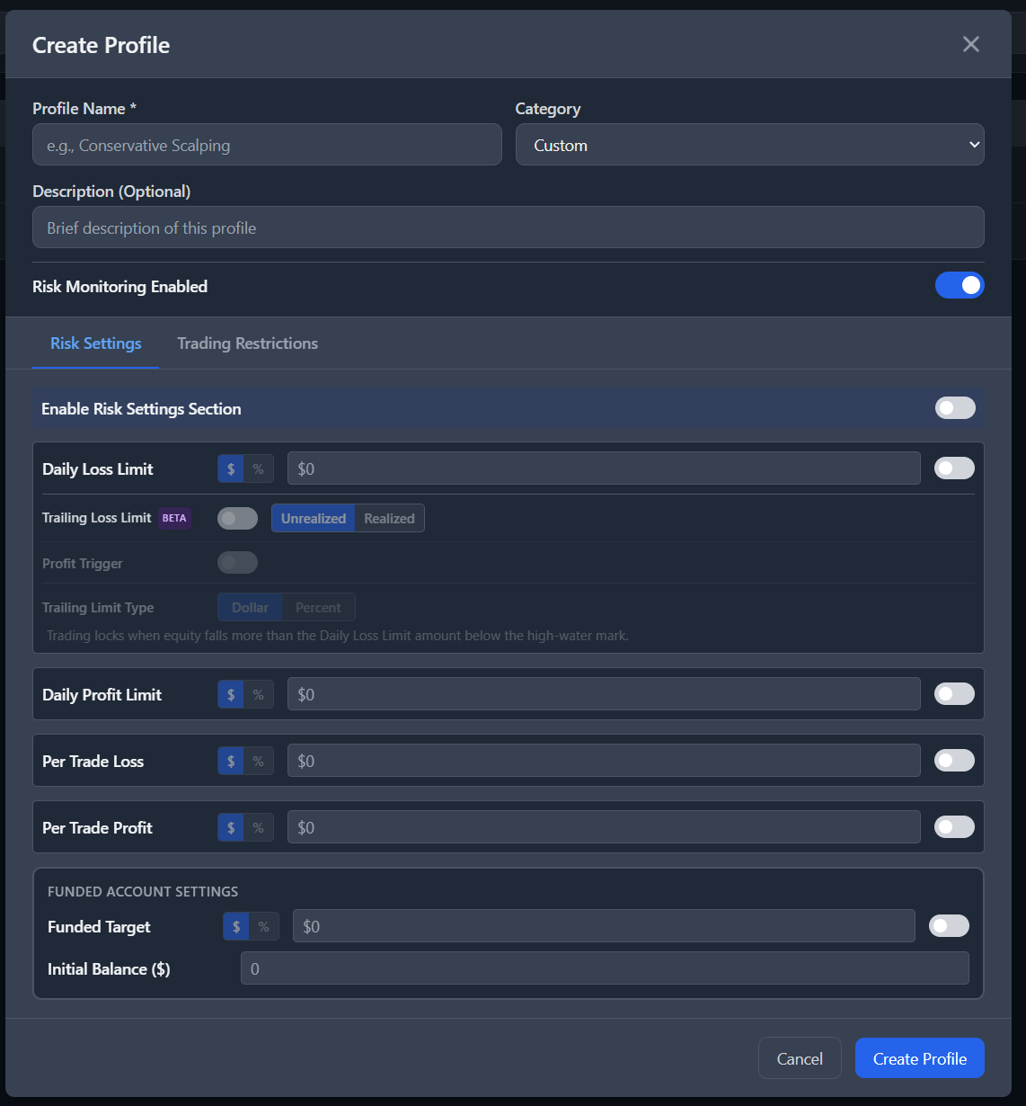The width and height of the screenshot is (1026, 1106).
Task: Close the Create Profile dialog with X
Action: pos(971,44)
